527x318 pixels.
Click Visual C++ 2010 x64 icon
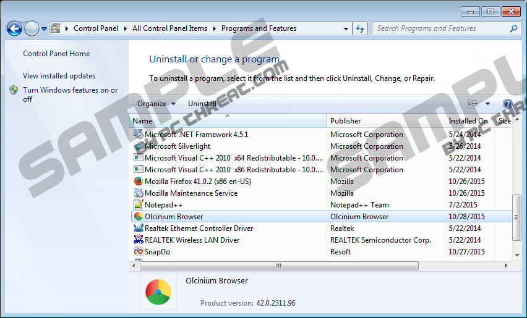139,157
